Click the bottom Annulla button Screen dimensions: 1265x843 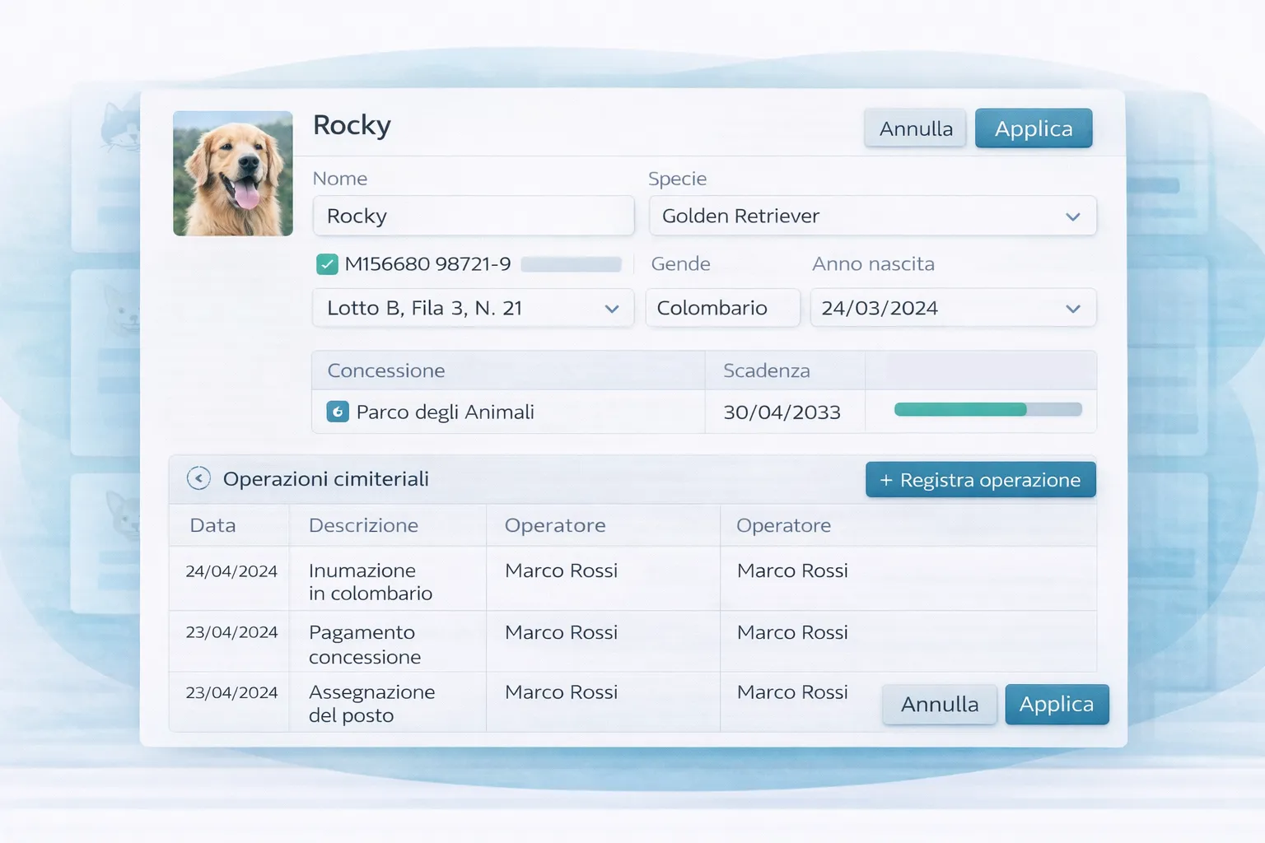[x=940, y=705]
